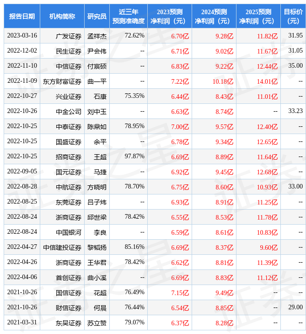The width and height of the screenshot is (306, 334).
Task: Click 东方财富证券 institution cell
Action: point(62,81)
